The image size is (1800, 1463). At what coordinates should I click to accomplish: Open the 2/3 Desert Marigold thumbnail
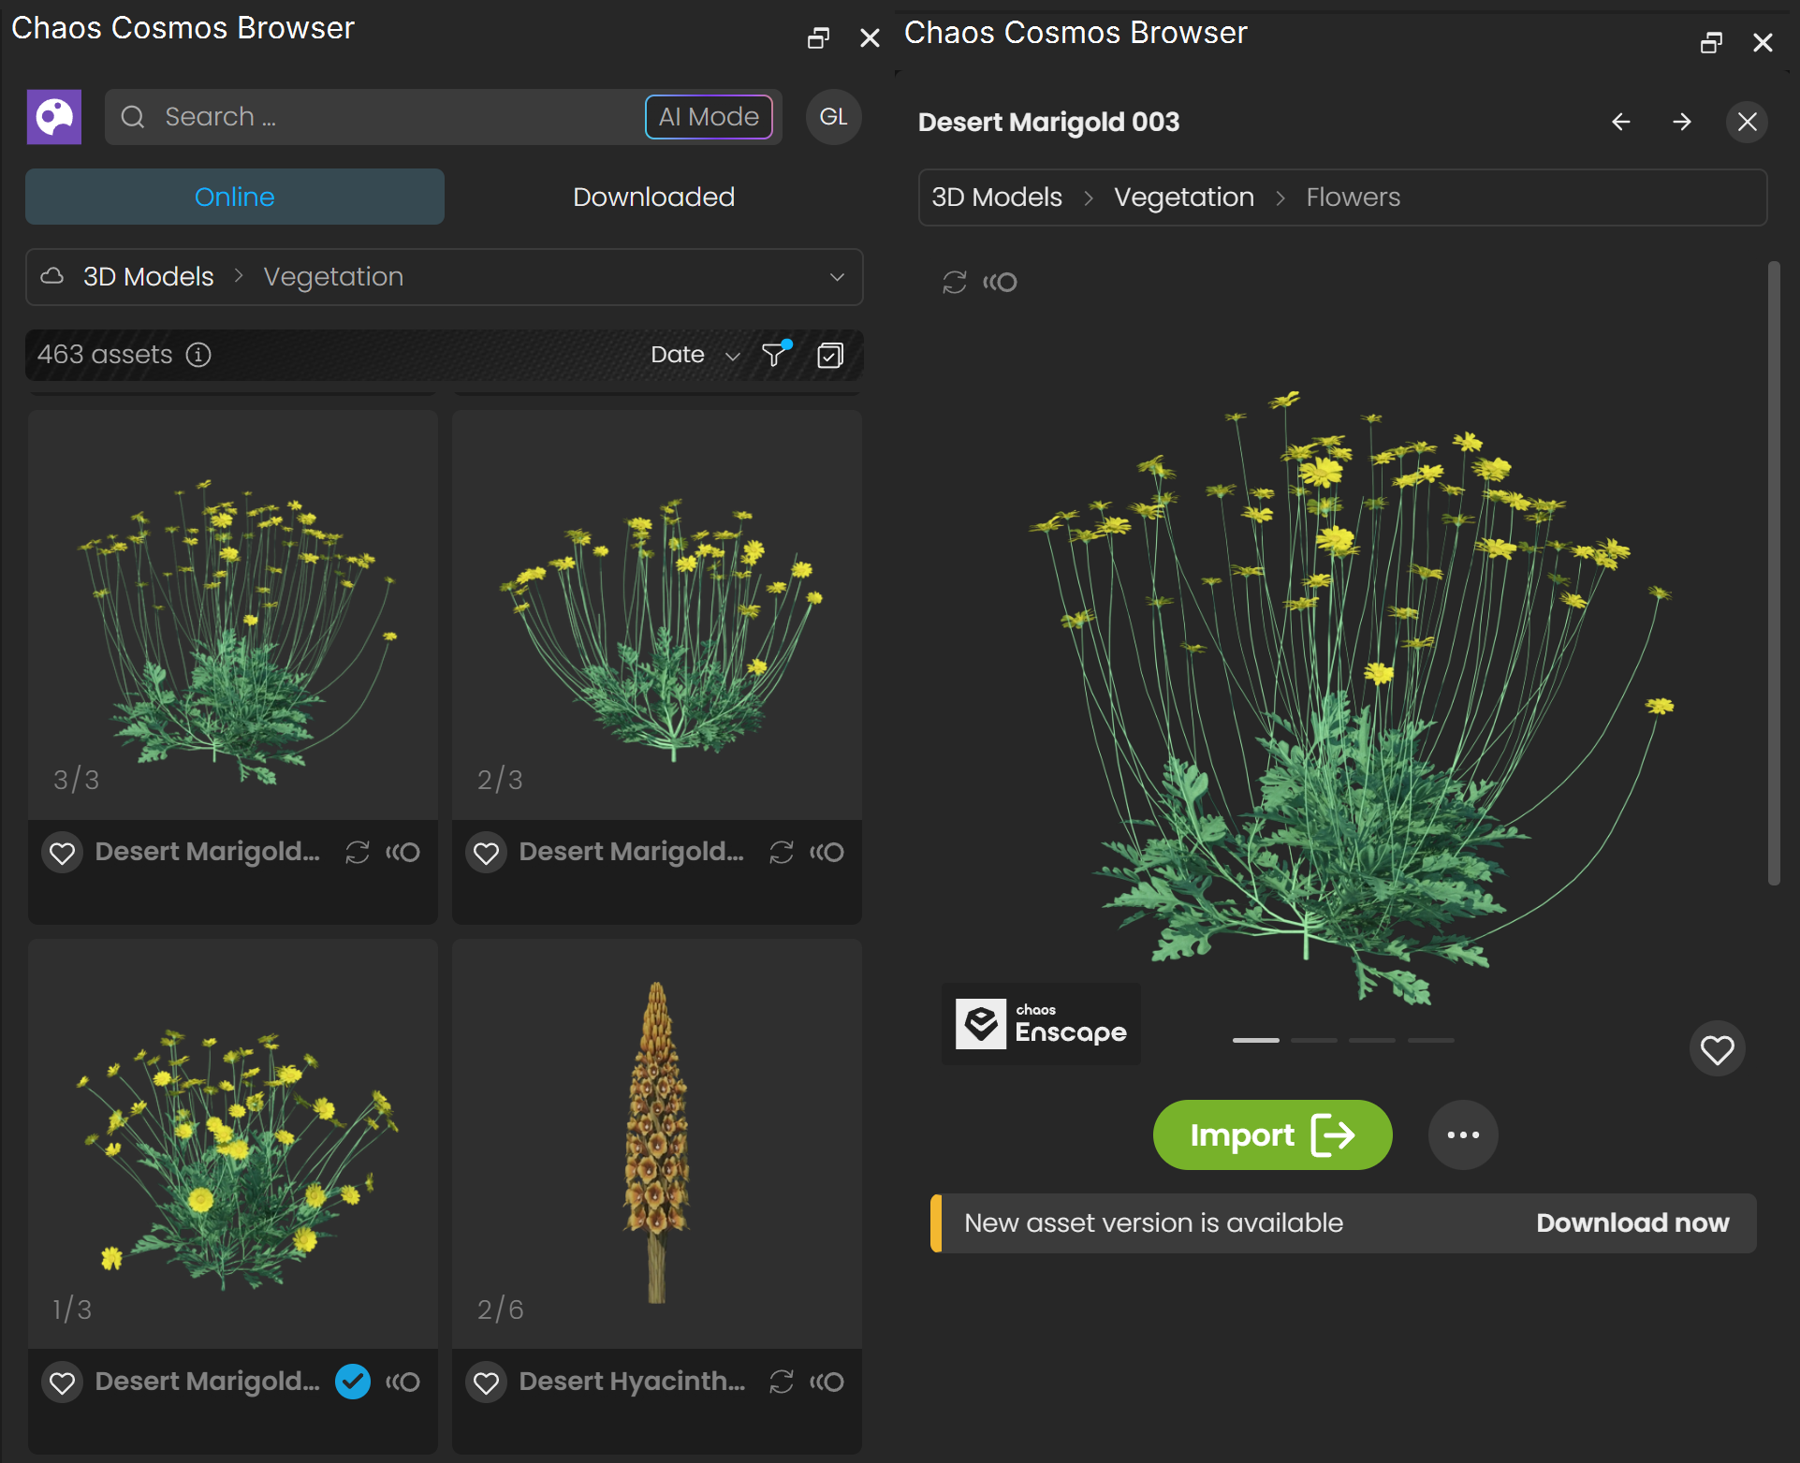(x=657, y=615)
